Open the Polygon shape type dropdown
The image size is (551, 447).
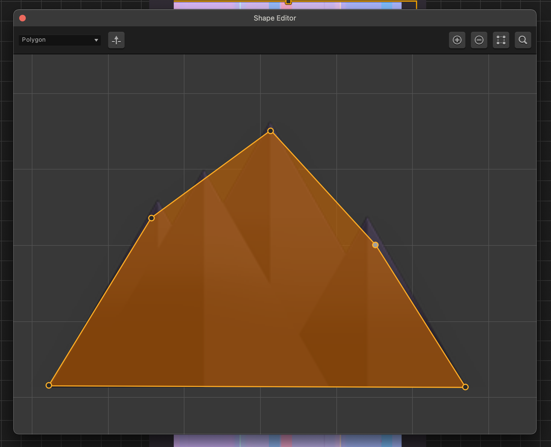pos(60,40)
